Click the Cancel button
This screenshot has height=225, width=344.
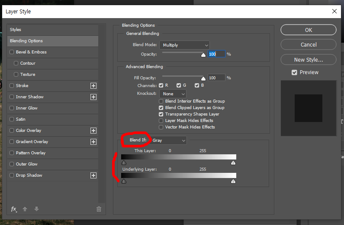point(309,44)
